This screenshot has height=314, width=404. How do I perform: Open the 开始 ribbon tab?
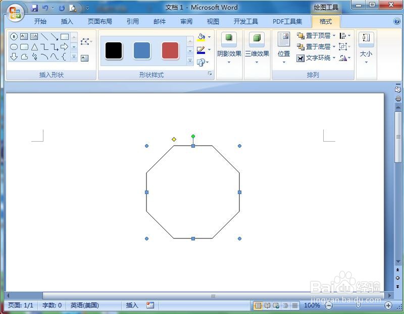(40, 21)
